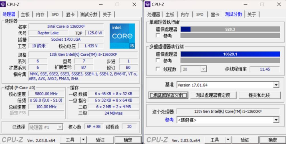Open 显卡 tab in right CPU-Z window
The image size is (286, 144).
coord(215,14)
